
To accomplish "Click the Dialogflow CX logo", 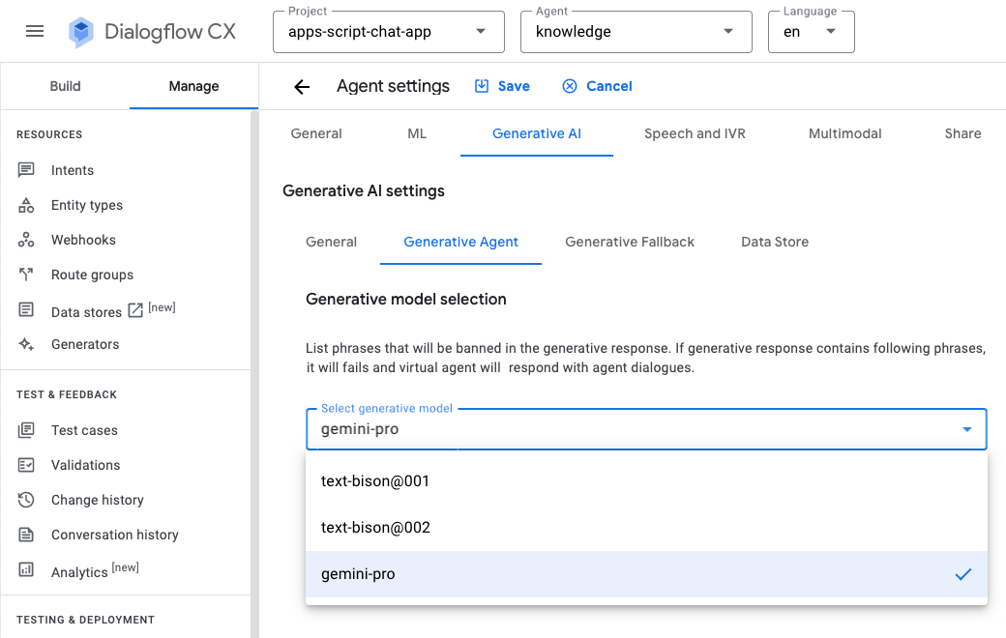I will [x=81, y=32].
